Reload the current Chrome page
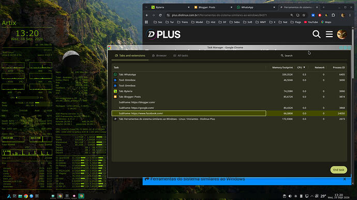This screenshot has height=200, width=357. [160, 15]
